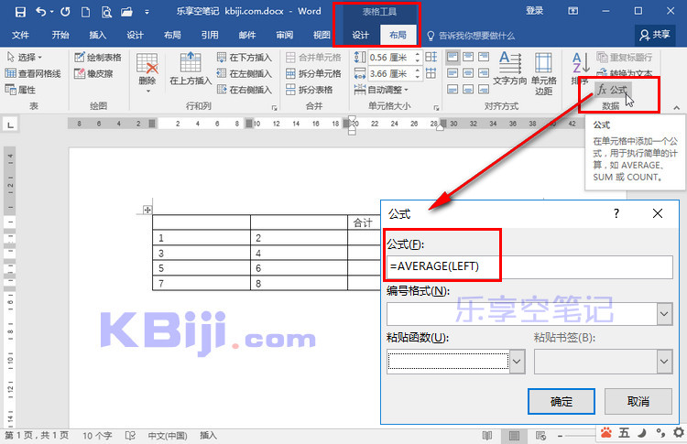Click the table cell containing 合计
Screen dimensions: 687x444
(364, 222)
